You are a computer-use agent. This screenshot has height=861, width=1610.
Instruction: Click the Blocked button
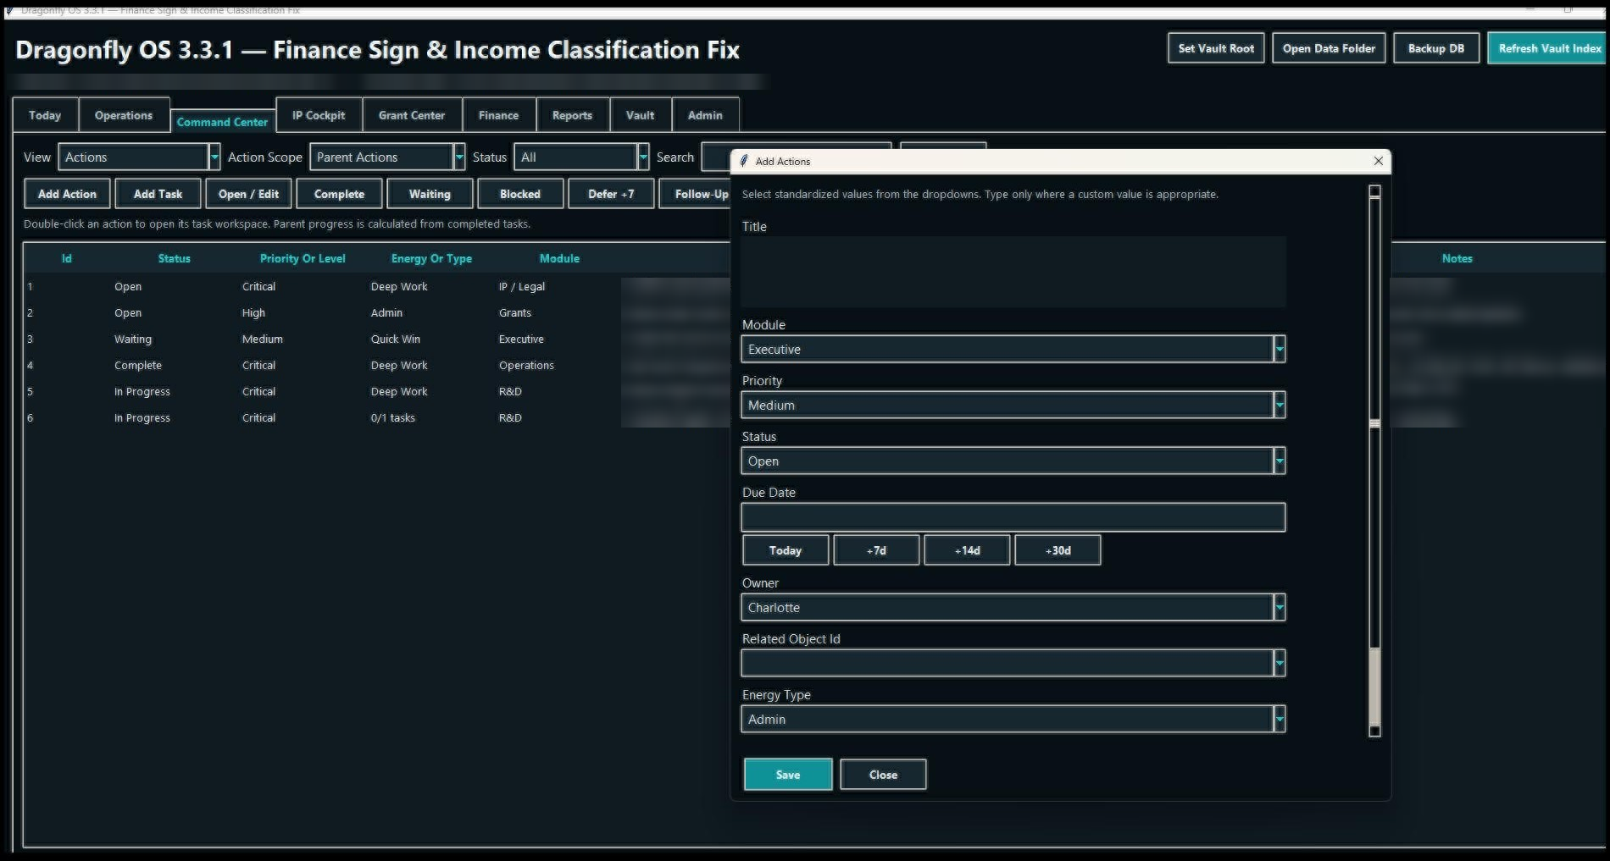click(x=520, y=194)
